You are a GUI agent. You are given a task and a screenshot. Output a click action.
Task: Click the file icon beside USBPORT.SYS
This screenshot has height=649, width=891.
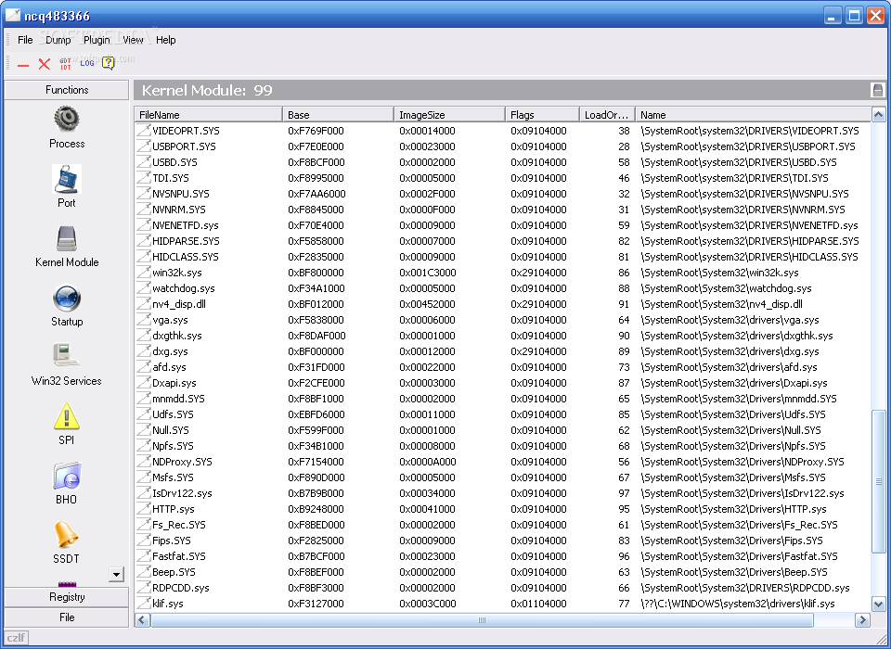click(144, 146)
